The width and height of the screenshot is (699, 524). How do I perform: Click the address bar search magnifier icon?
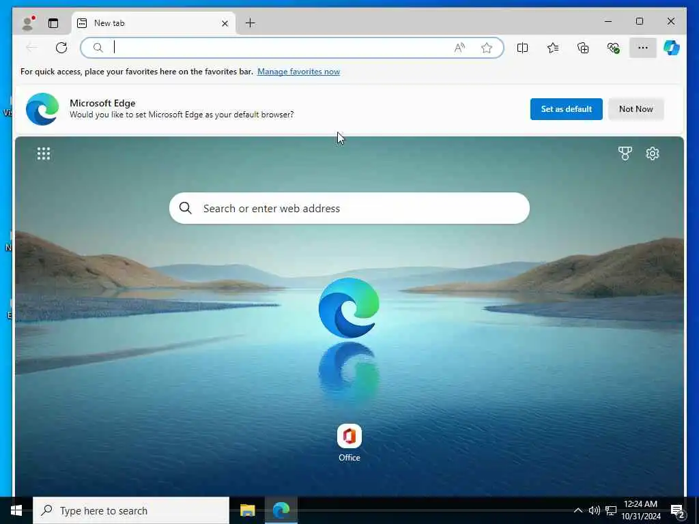[x=98, y=48]
